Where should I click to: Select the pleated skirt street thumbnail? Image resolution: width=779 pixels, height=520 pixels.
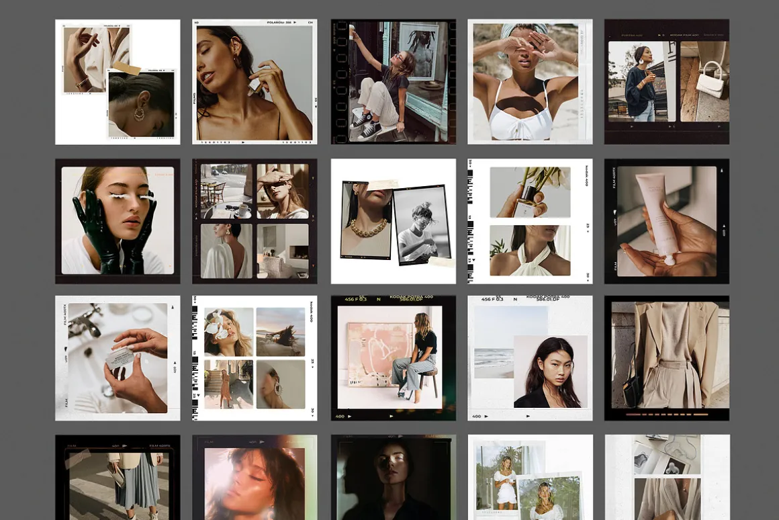pos(118,477)
